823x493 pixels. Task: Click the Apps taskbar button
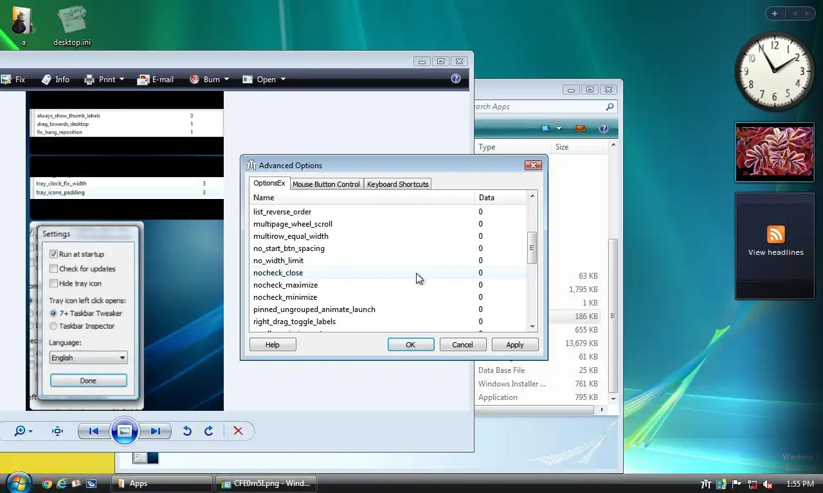point(163,483)
